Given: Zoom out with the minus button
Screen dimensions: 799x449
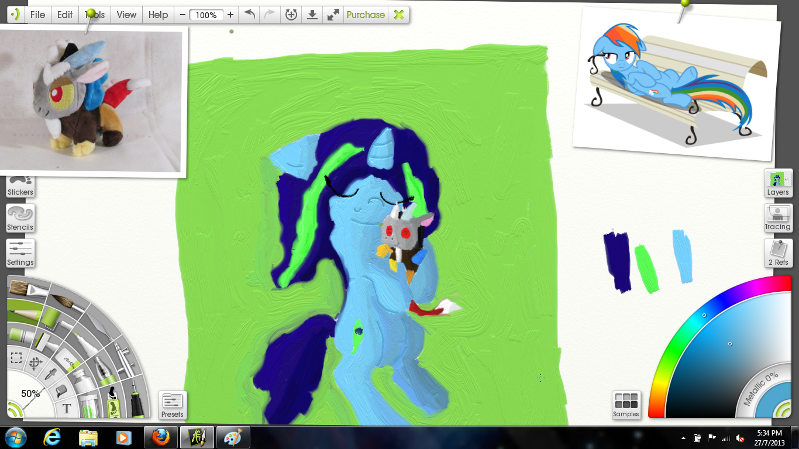Looking at the screenshot, I should tap(183, 15).
